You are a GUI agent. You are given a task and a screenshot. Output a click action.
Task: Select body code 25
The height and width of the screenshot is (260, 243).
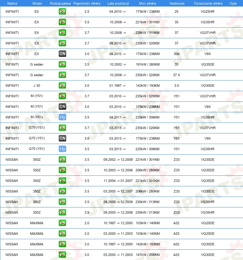tap(177, 12)
